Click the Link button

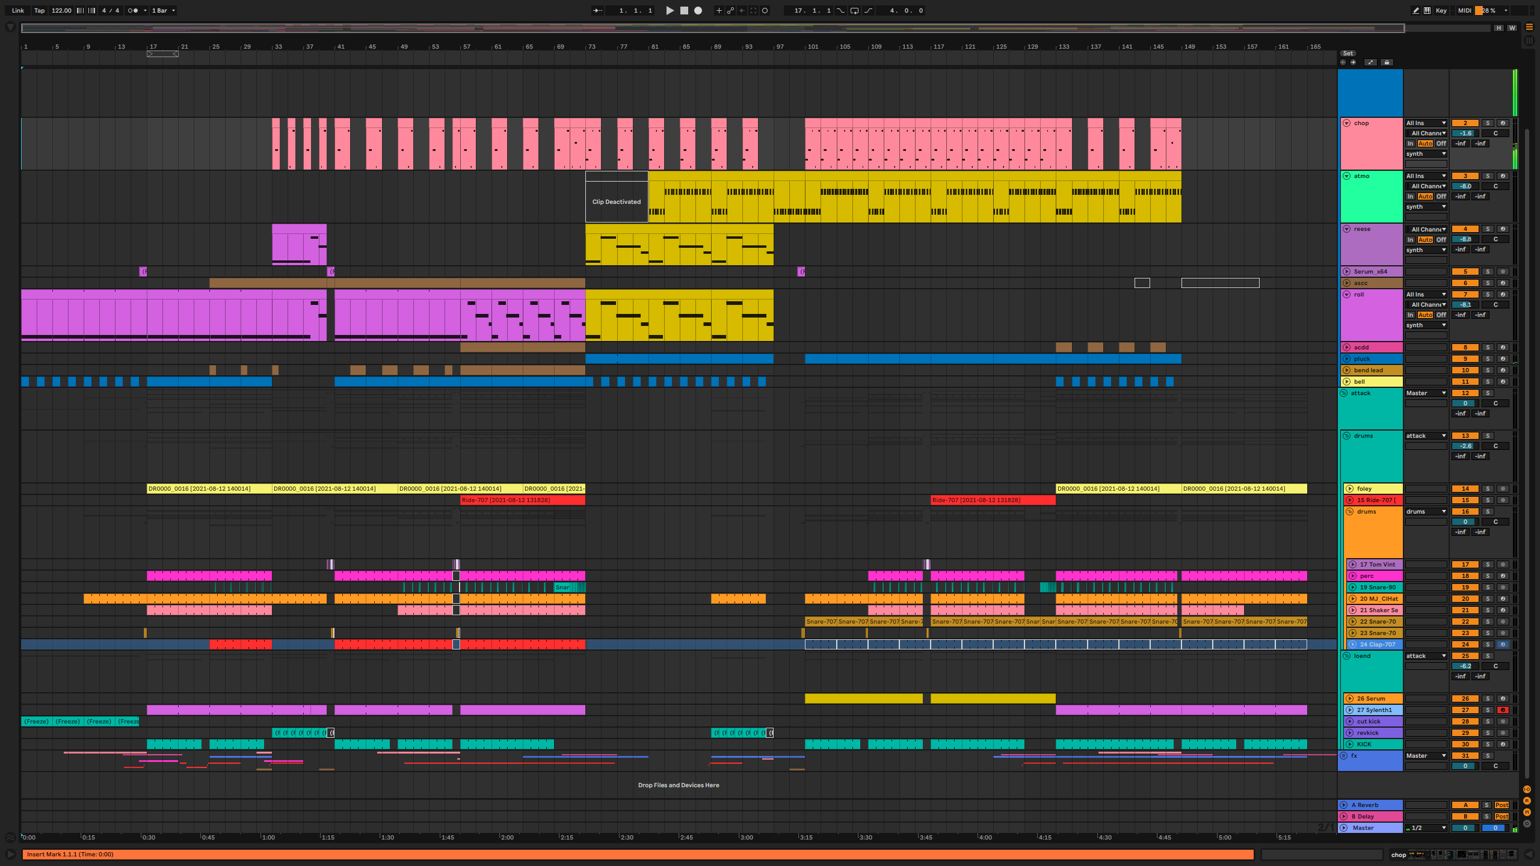pos(18,10)
